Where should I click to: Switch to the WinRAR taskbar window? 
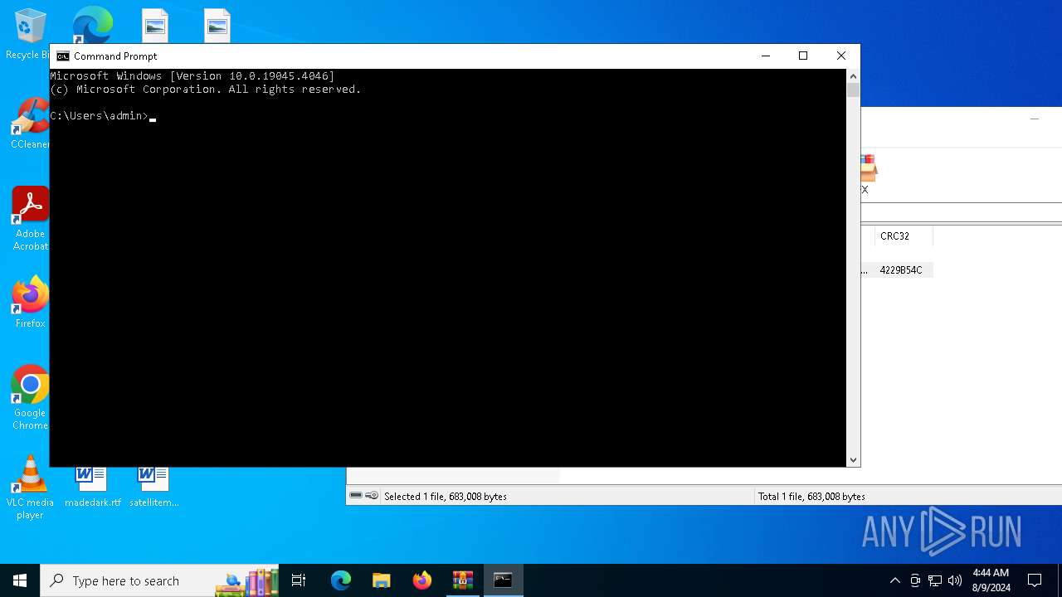click(x=463, y=580)
